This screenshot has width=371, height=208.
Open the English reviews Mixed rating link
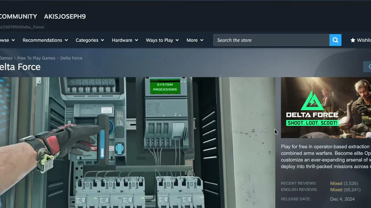click(336, 190)
